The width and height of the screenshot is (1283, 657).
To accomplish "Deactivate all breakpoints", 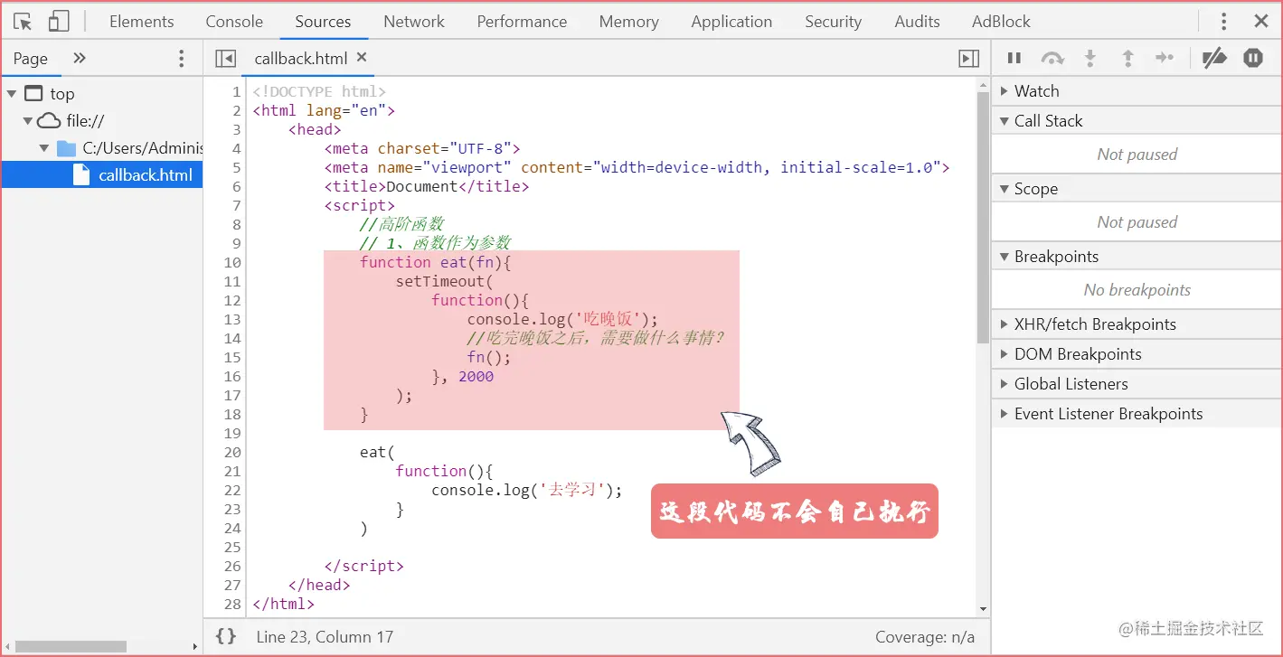I will [x=1214, y=58].
